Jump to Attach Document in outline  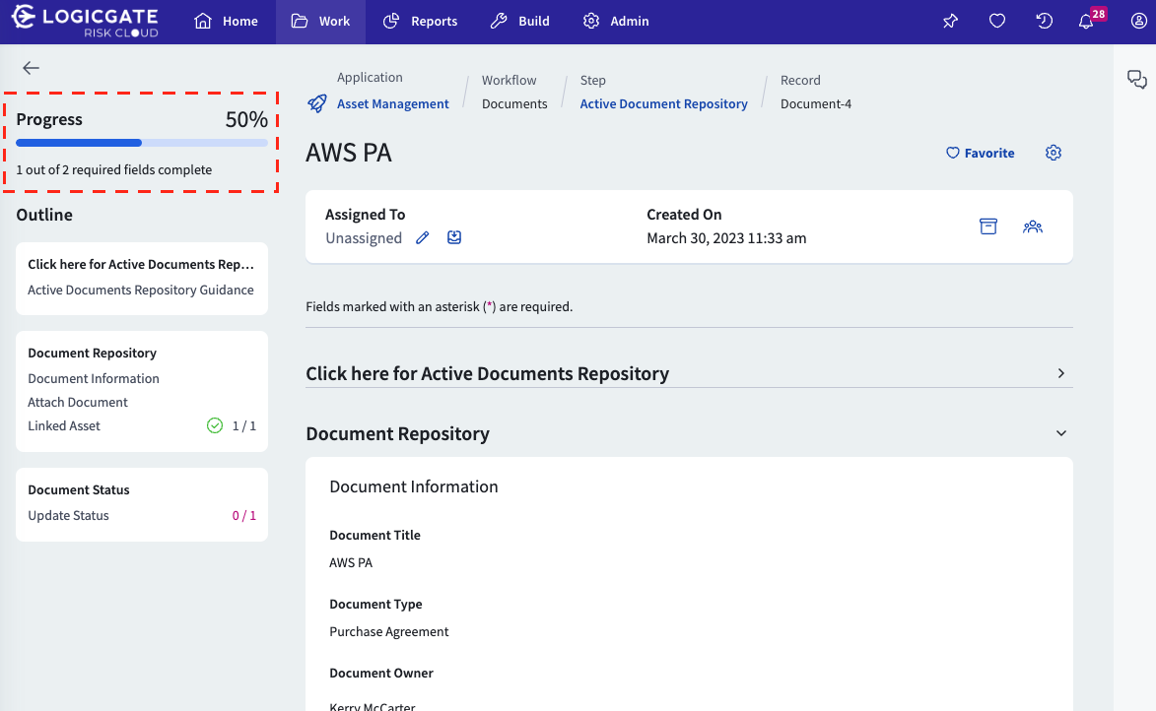pyautogui.click(x=78, y=403)
